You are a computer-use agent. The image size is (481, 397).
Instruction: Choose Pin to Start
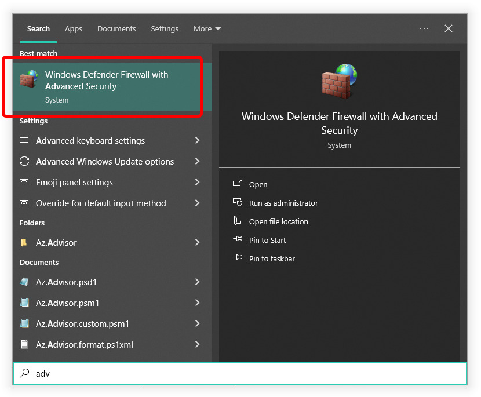pyautogui.click(x=267, y=240)
